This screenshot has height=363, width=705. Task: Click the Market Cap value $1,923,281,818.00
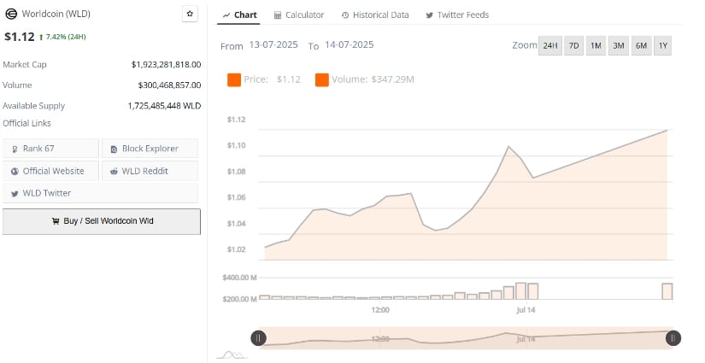click(166, 65)
